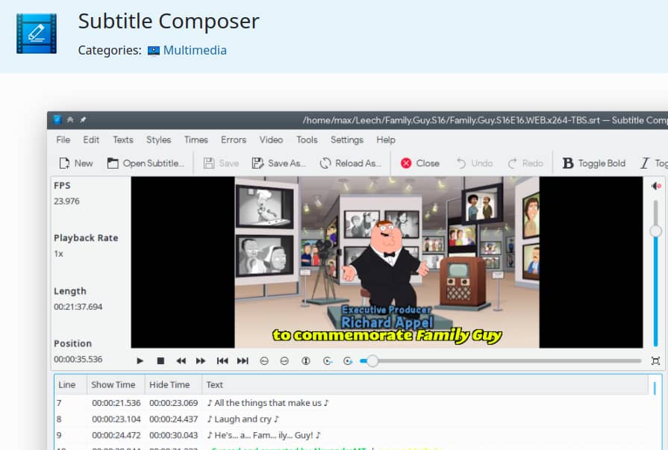Jump to the next subtitle line
Image resolution: width=668 pixels, height=450 pixels.
(x=243, y=361)
